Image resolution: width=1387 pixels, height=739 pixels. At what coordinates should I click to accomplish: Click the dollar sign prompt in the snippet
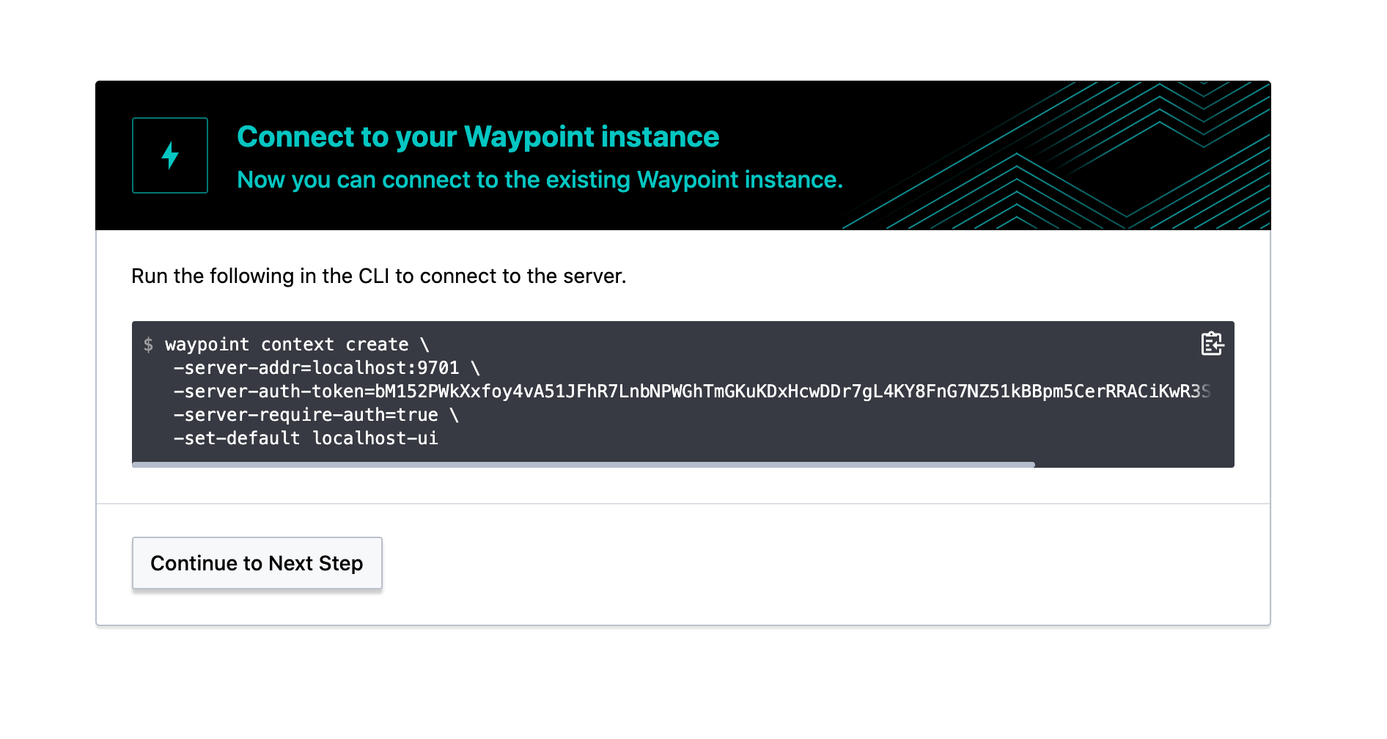coord(149,344)
